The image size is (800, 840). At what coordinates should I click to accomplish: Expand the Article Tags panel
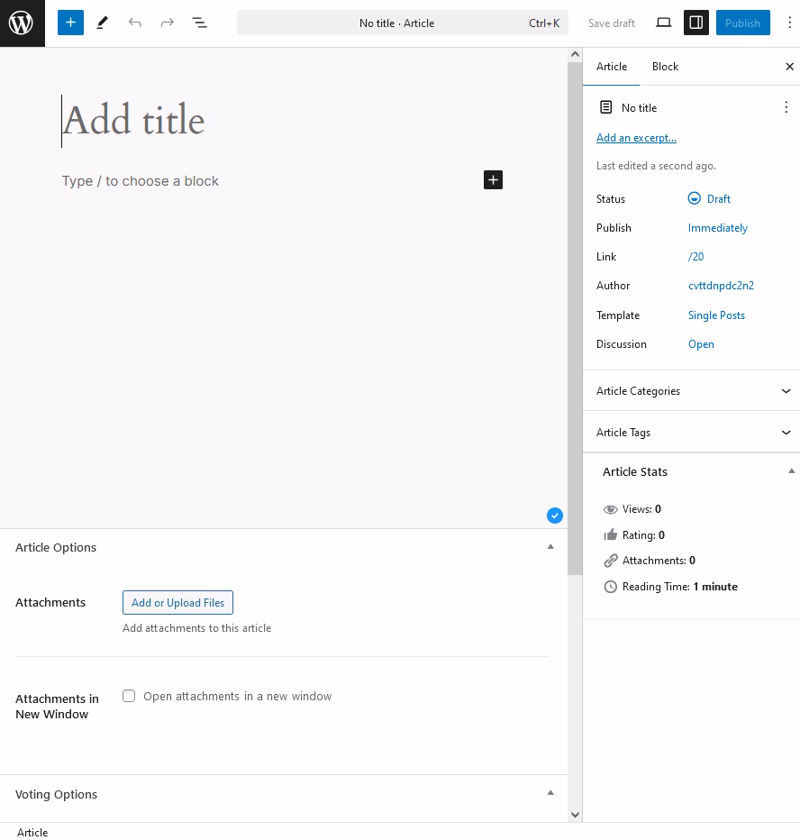691,433
